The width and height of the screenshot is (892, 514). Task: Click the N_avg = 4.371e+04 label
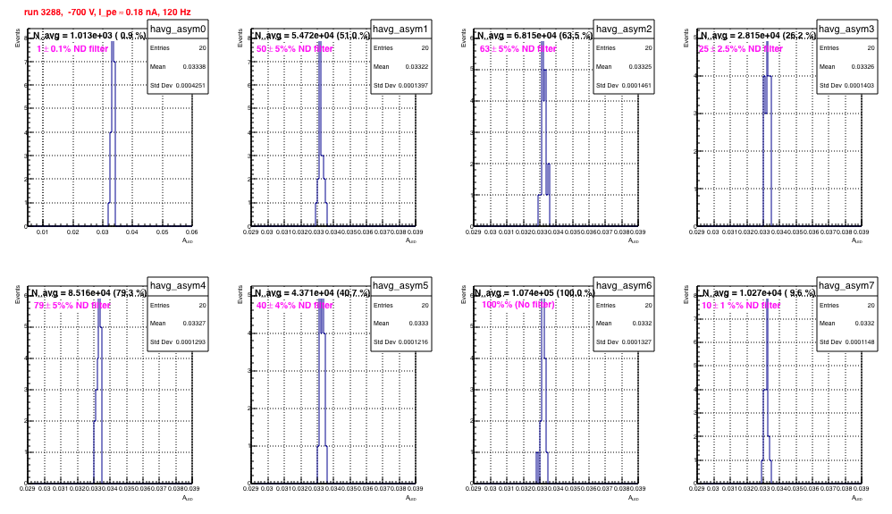(x=312, y=293)
